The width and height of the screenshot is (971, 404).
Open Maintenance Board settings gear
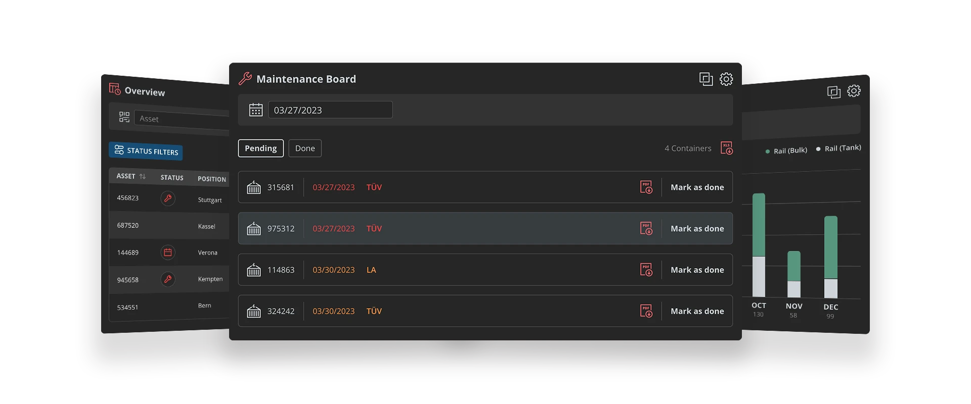click(726, 79)
